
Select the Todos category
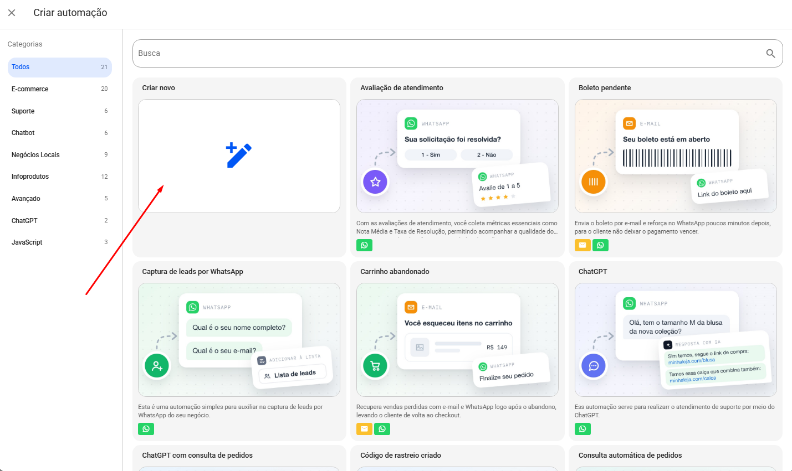point(60,67)
